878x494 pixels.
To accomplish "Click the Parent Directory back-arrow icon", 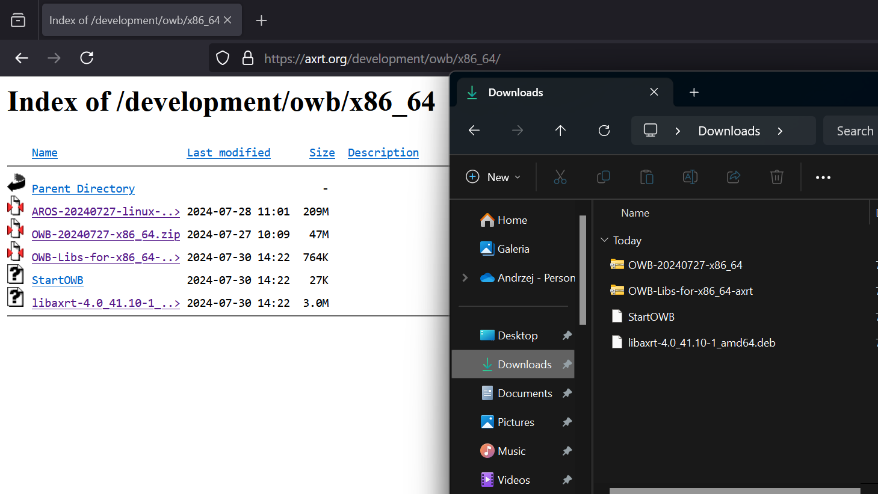I will (x=16, y=182).
